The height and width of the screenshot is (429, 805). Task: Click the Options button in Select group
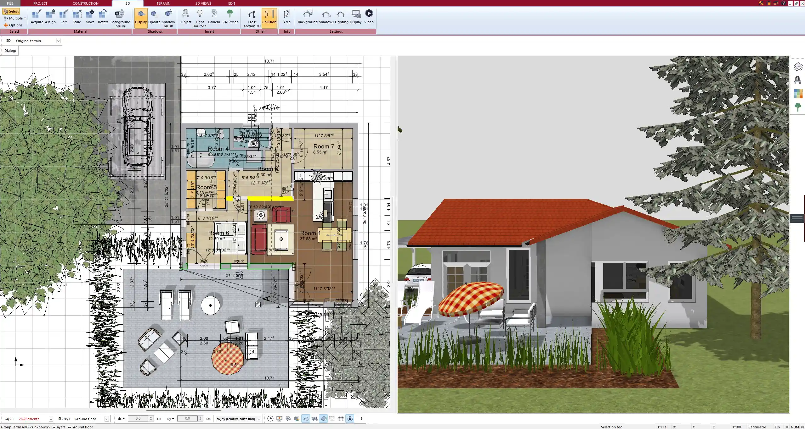coord(14,25)
